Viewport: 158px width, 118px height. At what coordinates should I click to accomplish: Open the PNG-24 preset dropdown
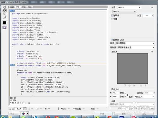point(129,8)
